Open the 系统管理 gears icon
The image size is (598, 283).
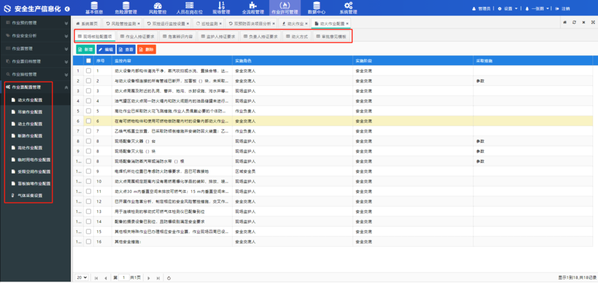tap(348, 8)
